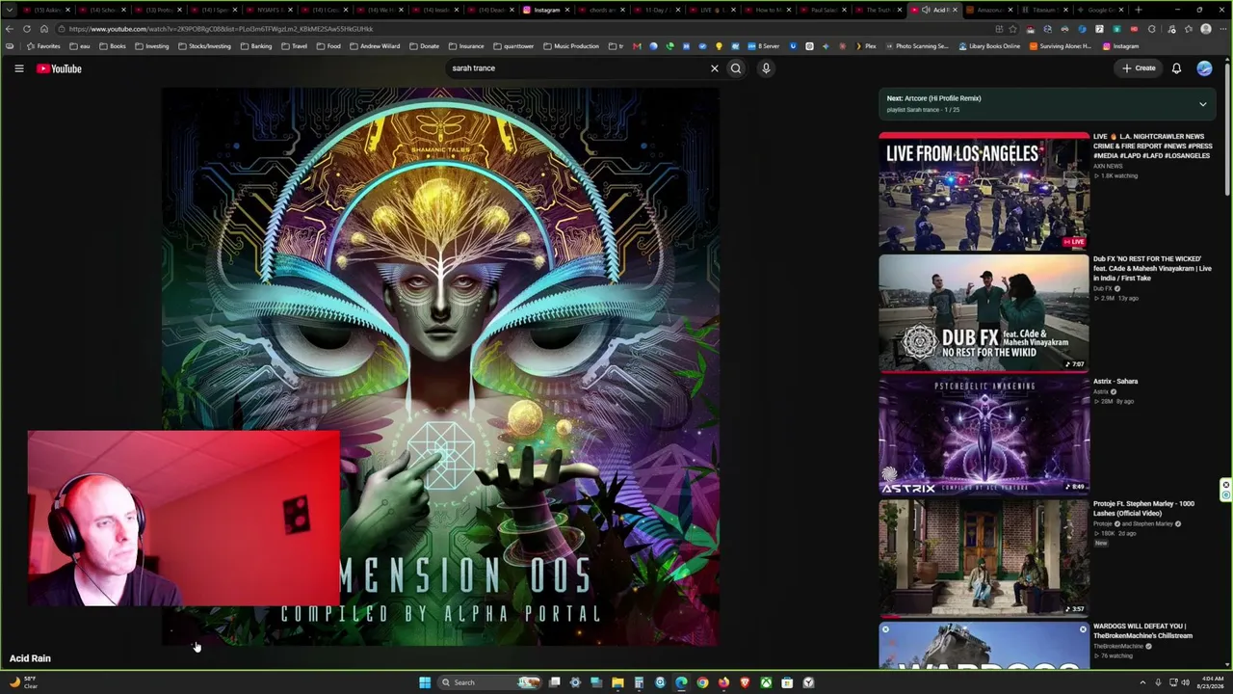Open 'WARDOGS WILL DEFEAT YOU' title link
The width and height of the screenshot is (1233, 694).
(x=1142, y=630)
